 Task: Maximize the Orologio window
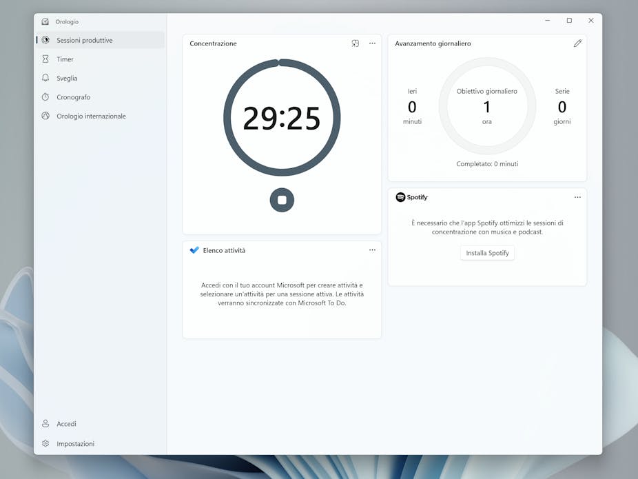click(569, 21)
